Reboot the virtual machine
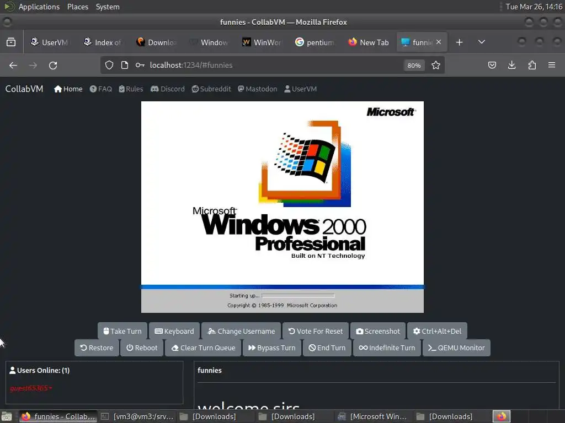The width and height of the screenshot is (565, 423). 142,348
